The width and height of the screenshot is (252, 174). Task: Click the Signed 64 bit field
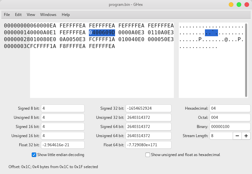(148, 127)
